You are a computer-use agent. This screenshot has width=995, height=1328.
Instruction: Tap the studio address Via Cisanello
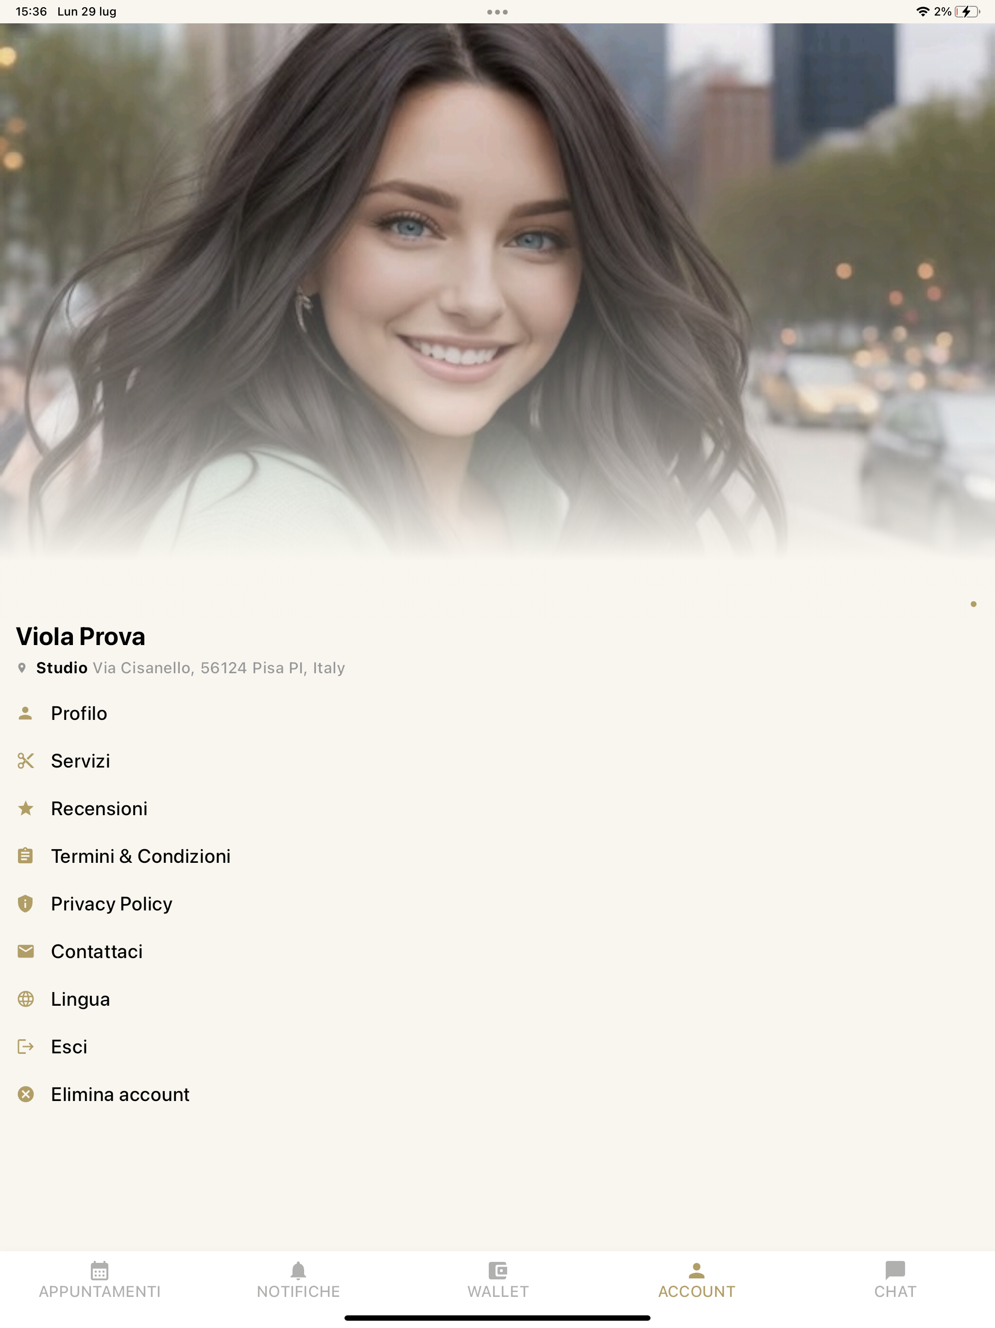(x=219, y=667)
